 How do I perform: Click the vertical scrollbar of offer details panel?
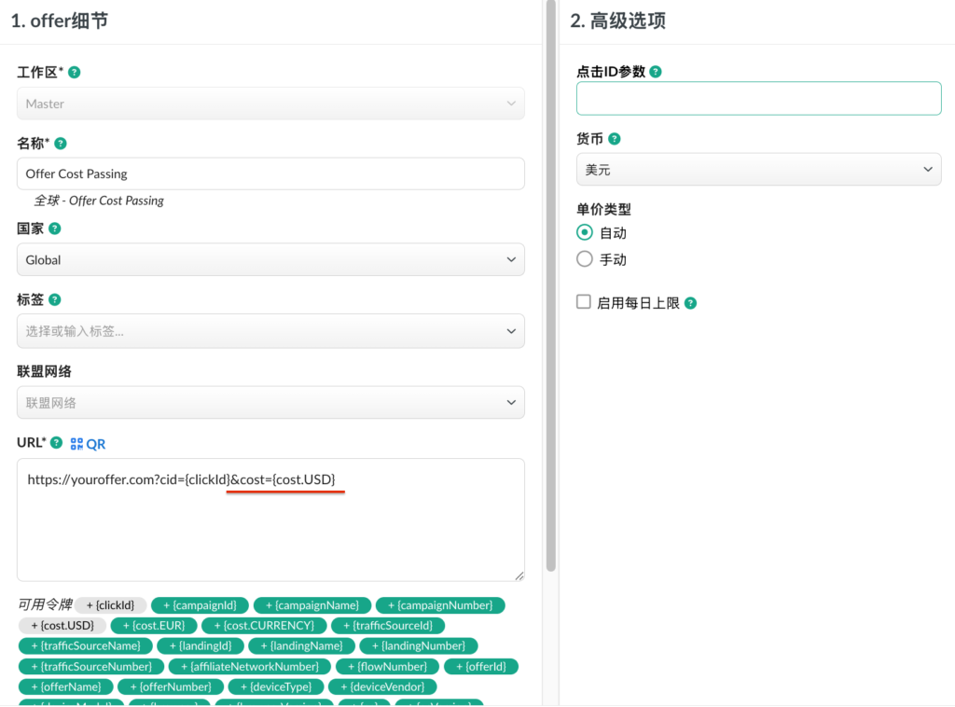[550, 280]
